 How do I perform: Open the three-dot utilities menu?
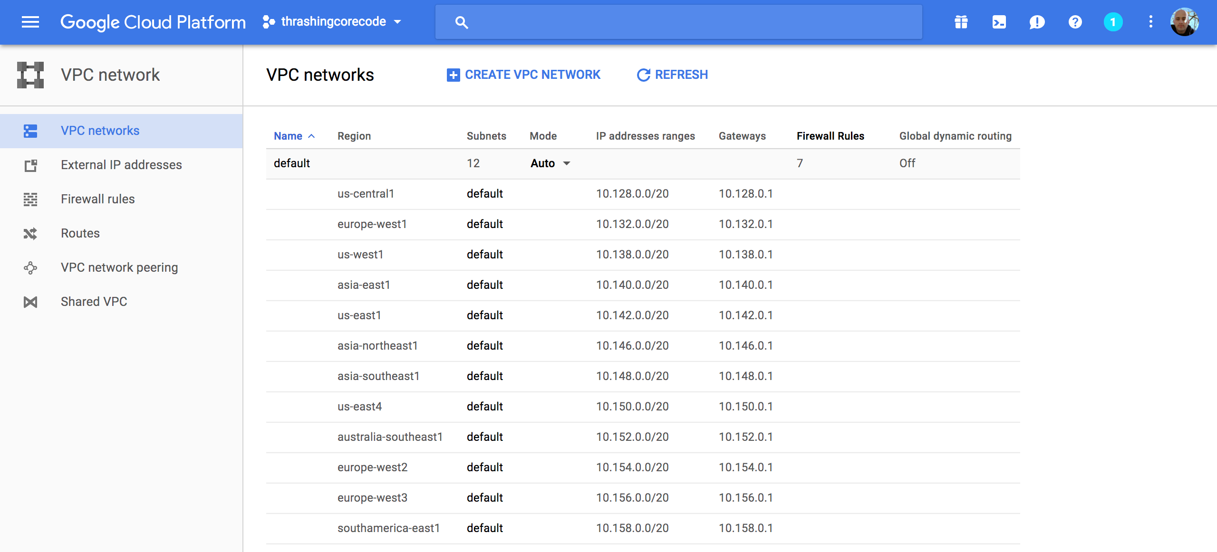coord(1151,22)
